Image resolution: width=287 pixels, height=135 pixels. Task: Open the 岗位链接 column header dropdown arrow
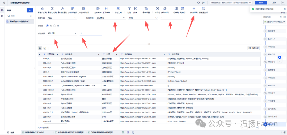tap(164, 54)
